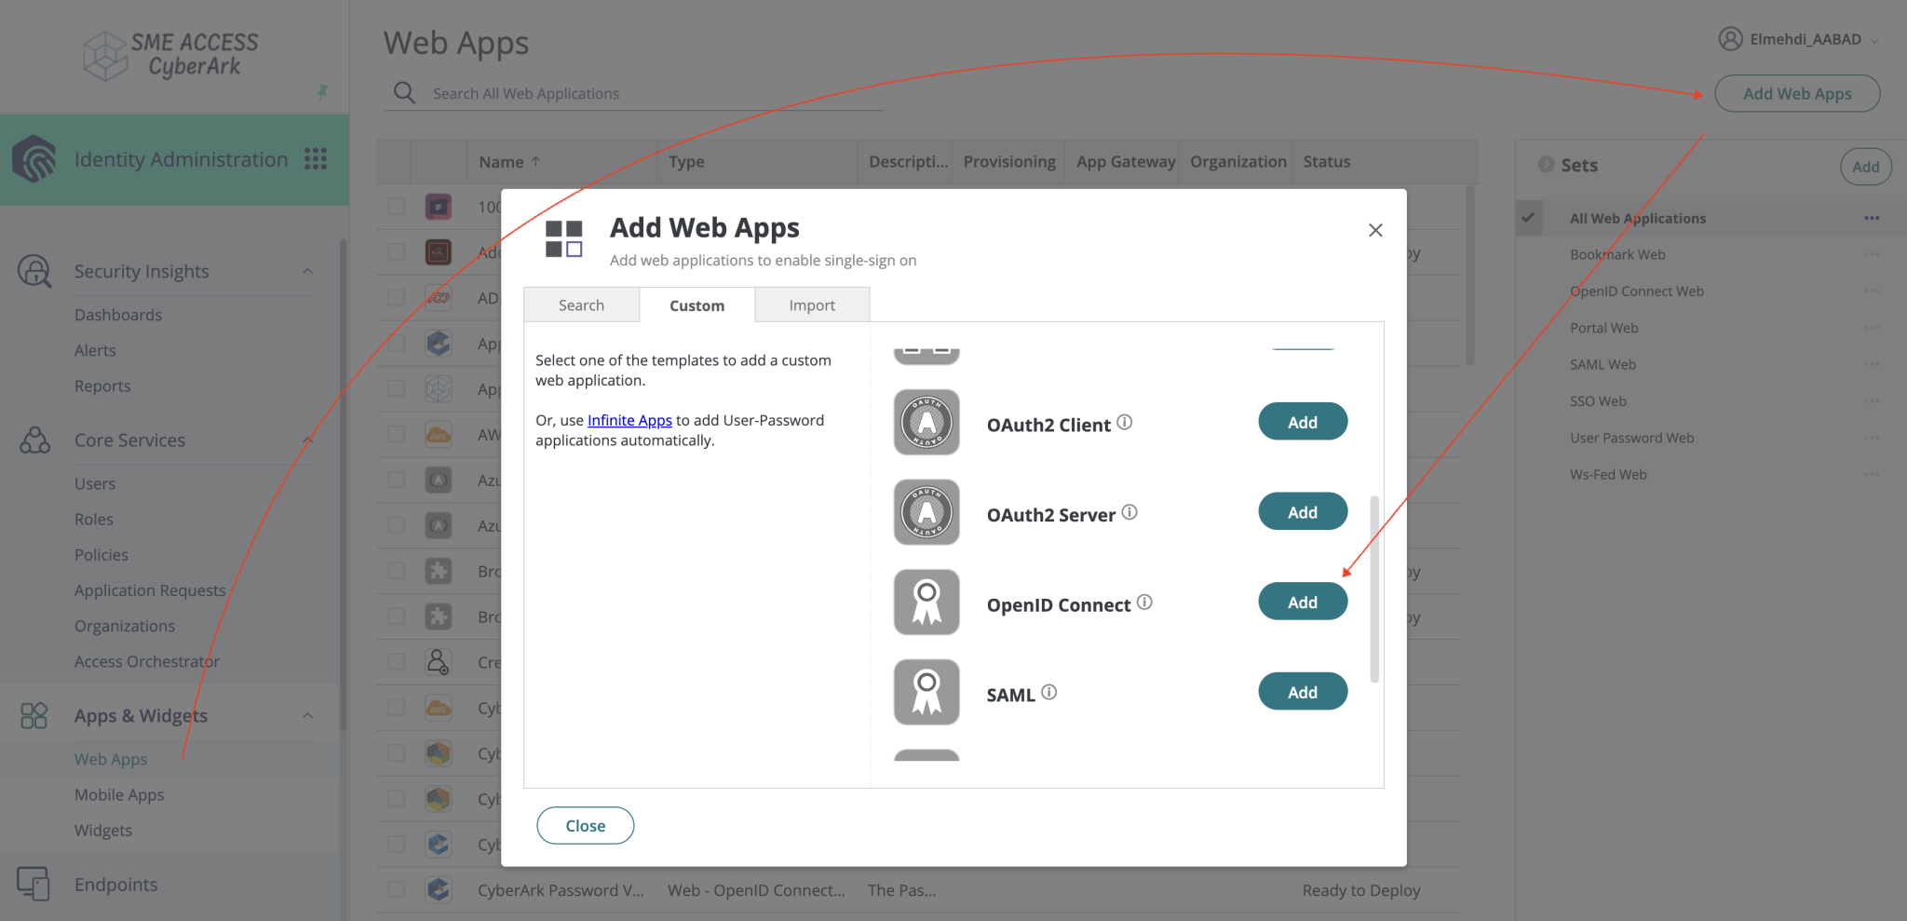This screenshot has height=921, width=1907.
Task: Click the green pin icon on the sidebar
Action: click(x=322, y=93)
